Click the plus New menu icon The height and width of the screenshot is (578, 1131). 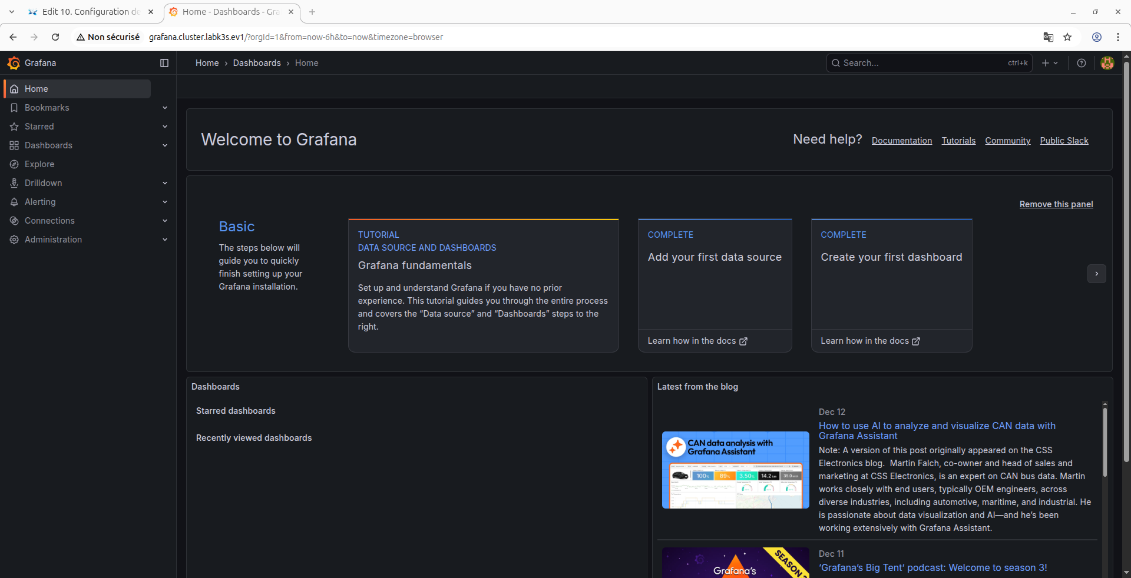click(1050, 63)
